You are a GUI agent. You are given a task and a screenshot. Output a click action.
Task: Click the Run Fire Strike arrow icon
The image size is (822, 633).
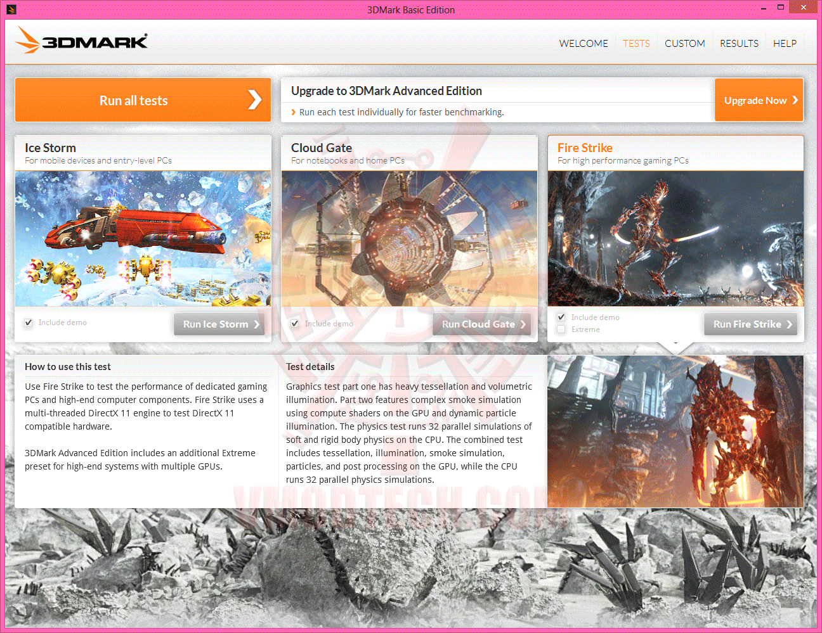click(789, 324)
